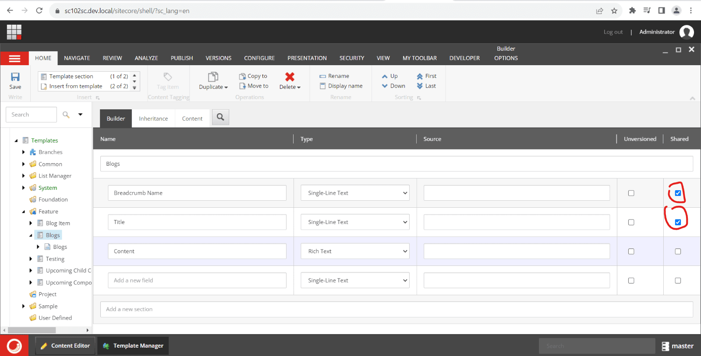Open Template Manager in the taskbar
The width and height of the screenshot is (701, 356).
[x=133, y=346]
